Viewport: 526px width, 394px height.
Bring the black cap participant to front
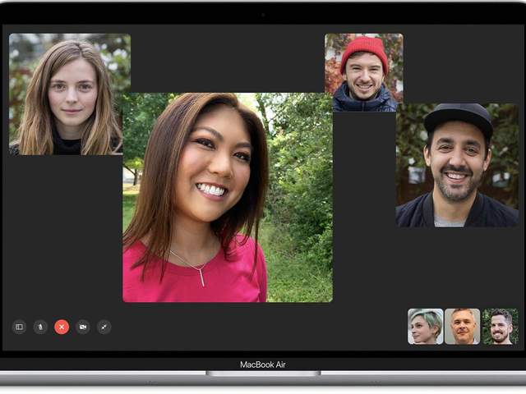(x=457, y=165)
